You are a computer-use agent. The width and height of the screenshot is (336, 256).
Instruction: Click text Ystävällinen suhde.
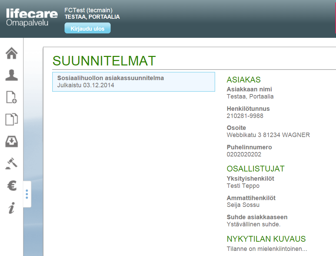tap(253, 224)
